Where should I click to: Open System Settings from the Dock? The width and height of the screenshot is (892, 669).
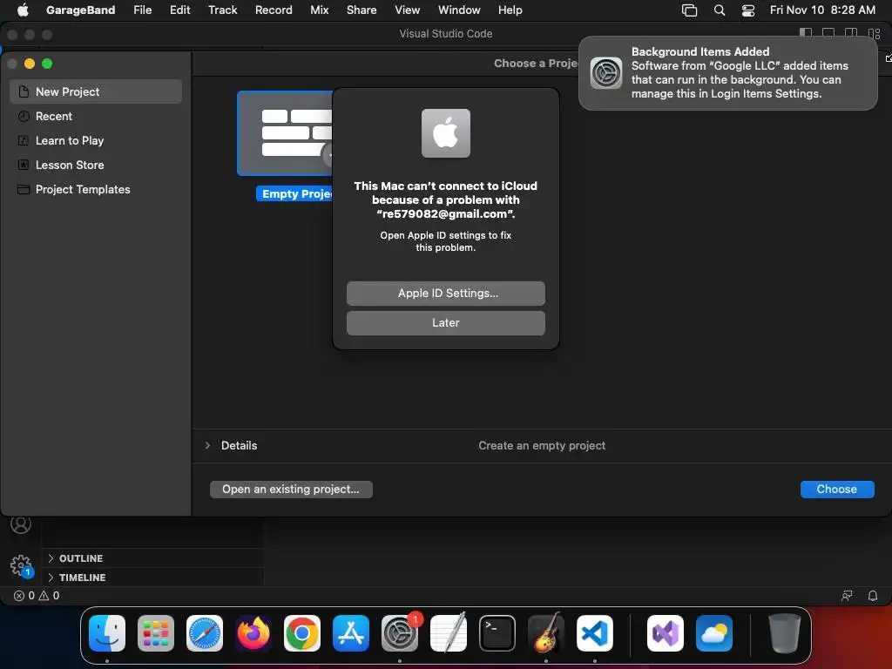tap(399, 633)
